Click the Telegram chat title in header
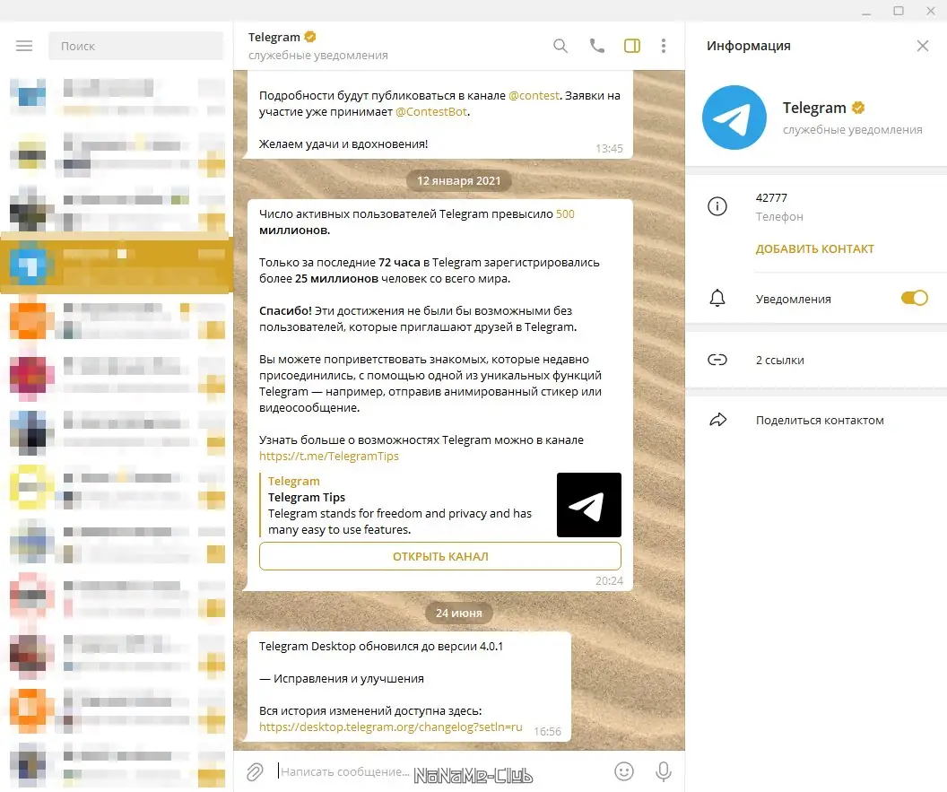The image size is (947, 792). pyautogui.click(x=274, y=38)
